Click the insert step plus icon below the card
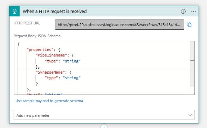 [x=104, y=127]
